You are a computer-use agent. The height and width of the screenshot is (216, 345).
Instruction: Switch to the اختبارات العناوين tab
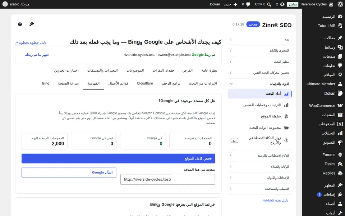66,70
